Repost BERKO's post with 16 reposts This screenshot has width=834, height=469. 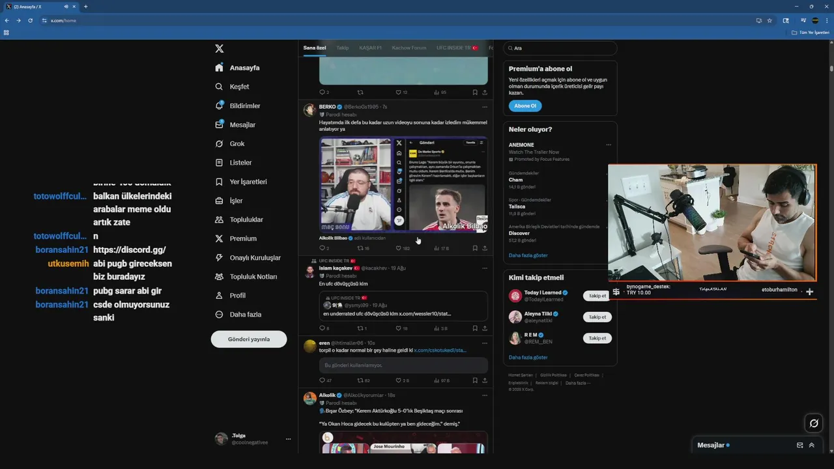point(364,248)
